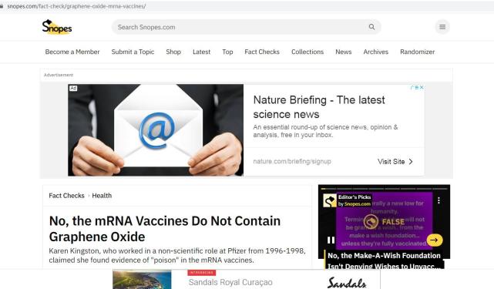Pause the Editor's Picks video
This screenshot has width=494, height=289.
click(x=331, y=240)
